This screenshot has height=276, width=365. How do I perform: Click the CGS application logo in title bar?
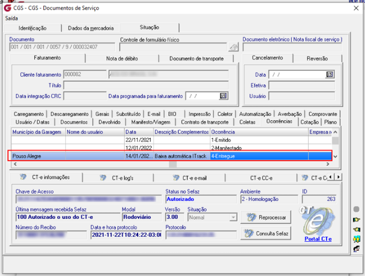(x=7, y=8)
